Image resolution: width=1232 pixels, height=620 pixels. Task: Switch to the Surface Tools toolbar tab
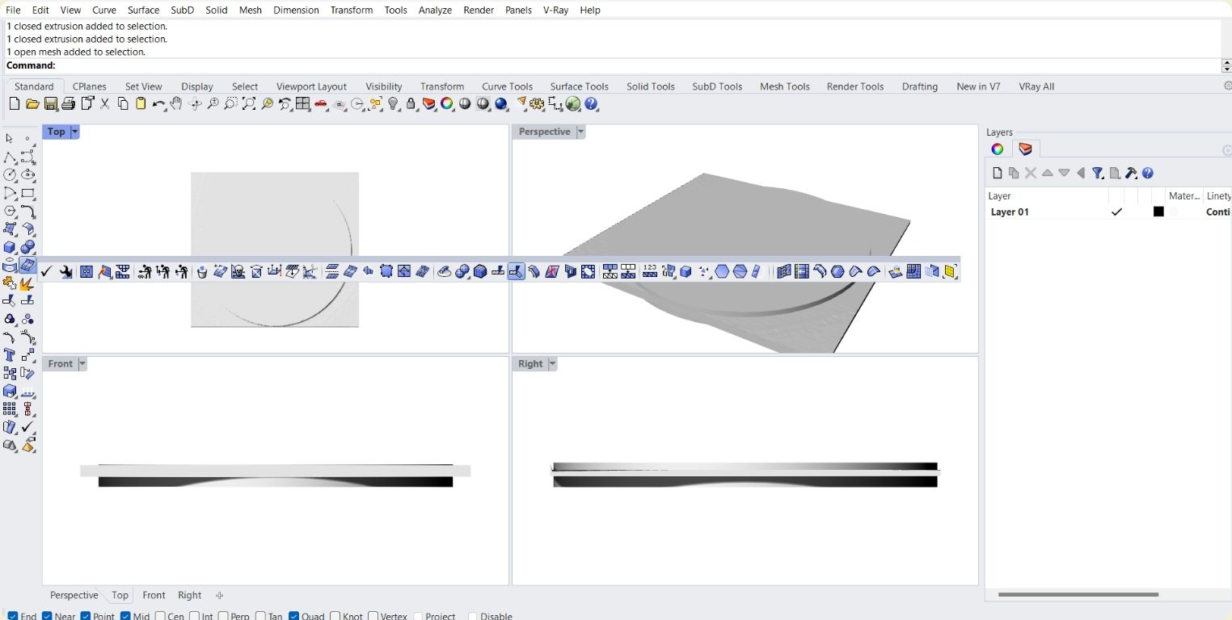click(579, 86)
